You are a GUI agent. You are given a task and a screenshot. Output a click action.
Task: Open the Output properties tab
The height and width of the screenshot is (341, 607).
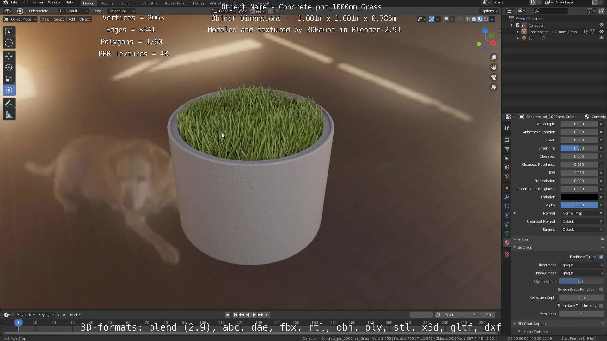tap(507, 149)
